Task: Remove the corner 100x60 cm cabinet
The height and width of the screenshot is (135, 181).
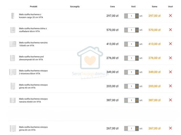Action: coord(170,44)
